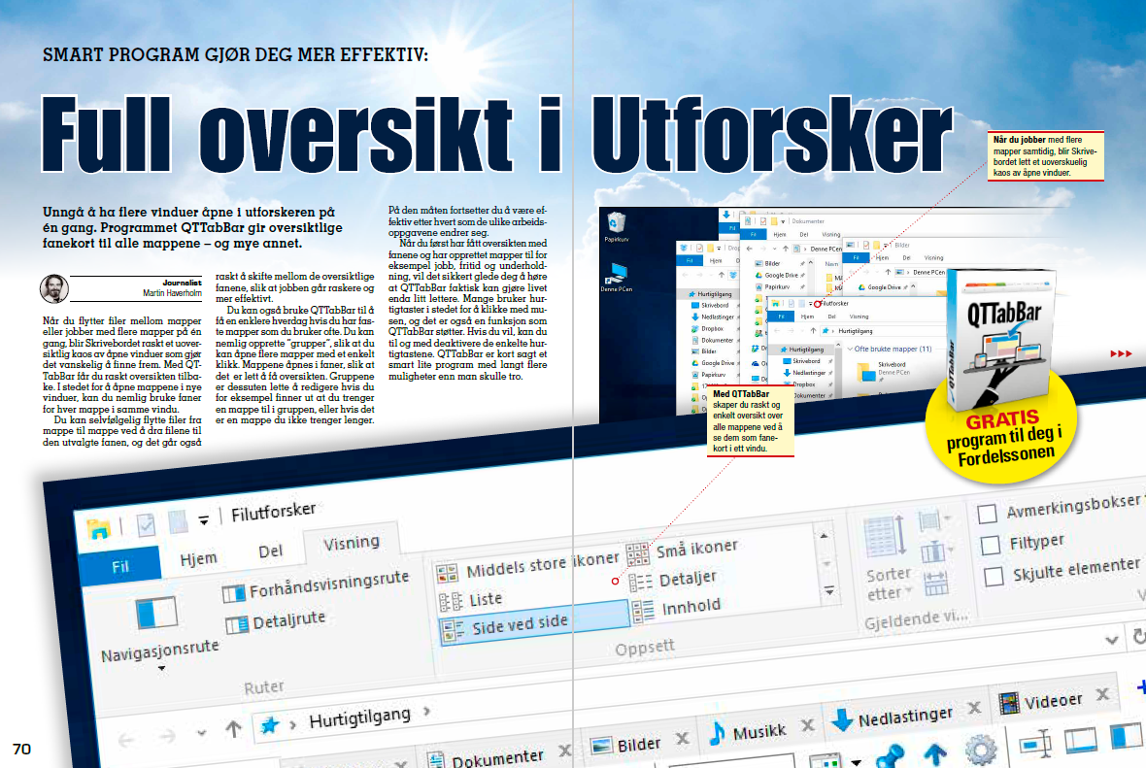The image size is (1146, 768).
Task: Click the Back arrow in the large Explorer window
Action: [125, 740]
